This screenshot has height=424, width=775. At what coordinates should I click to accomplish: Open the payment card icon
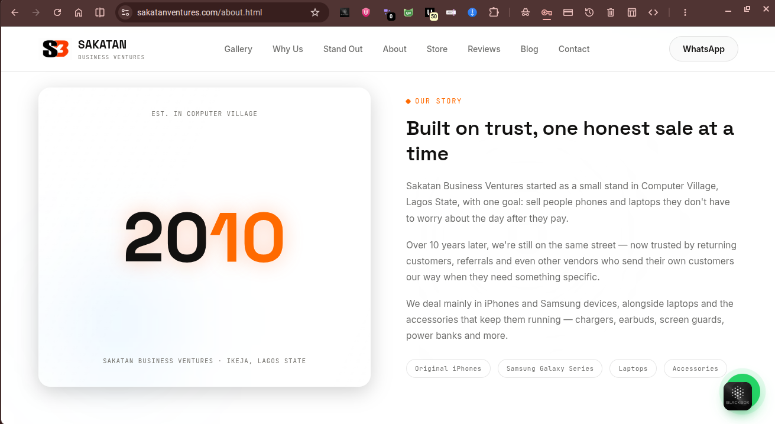(568, 12)
